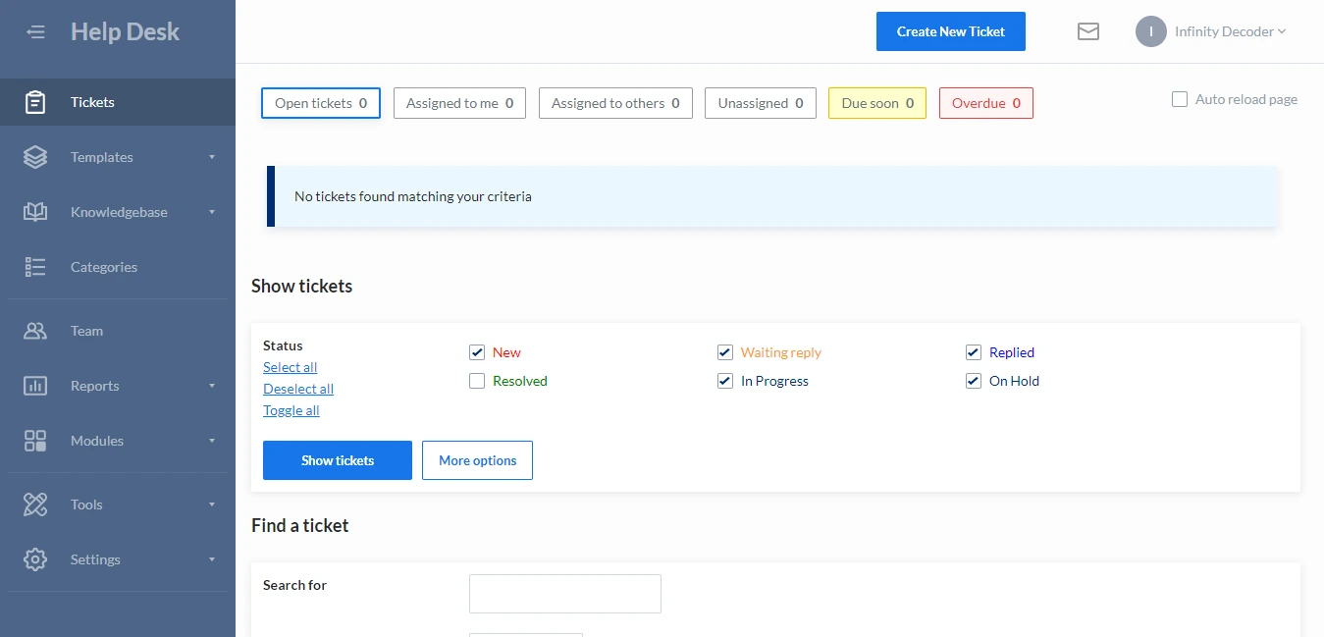Switch to the Assigned to me tab

pyautogui.click(x=459, y=103)
